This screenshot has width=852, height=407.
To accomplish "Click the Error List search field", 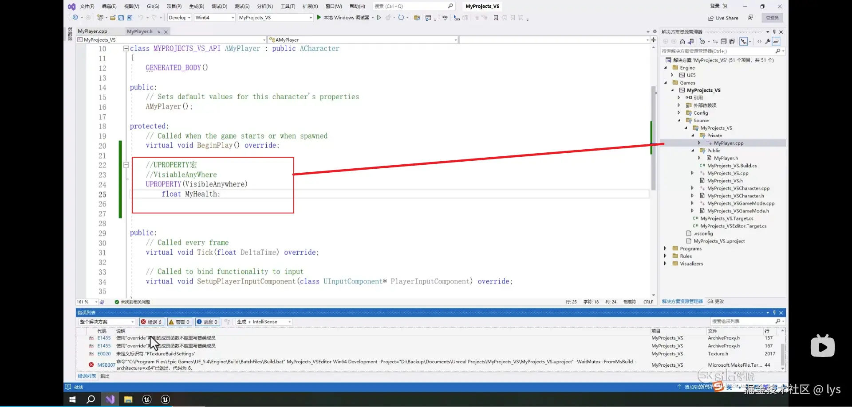I will 747,322.
